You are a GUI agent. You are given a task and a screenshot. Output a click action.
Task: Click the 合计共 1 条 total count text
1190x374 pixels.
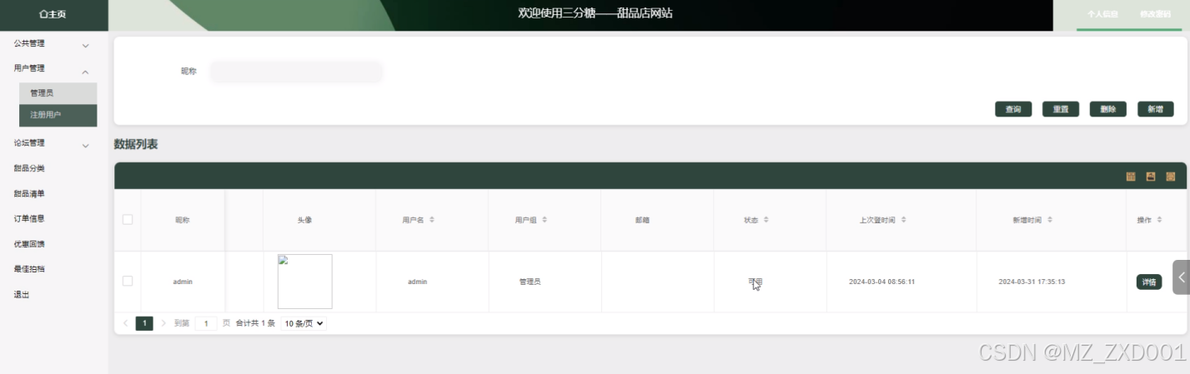(x=255, y=323)
